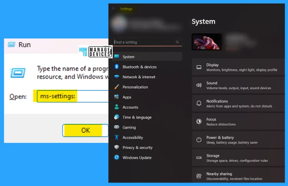Open Sound settings
Screen dimensions: 288x186
click(238, 85)
